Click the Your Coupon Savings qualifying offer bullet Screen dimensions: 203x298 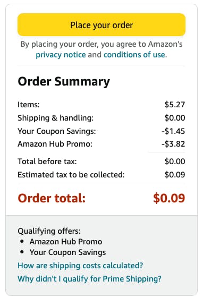pos(67,252)
